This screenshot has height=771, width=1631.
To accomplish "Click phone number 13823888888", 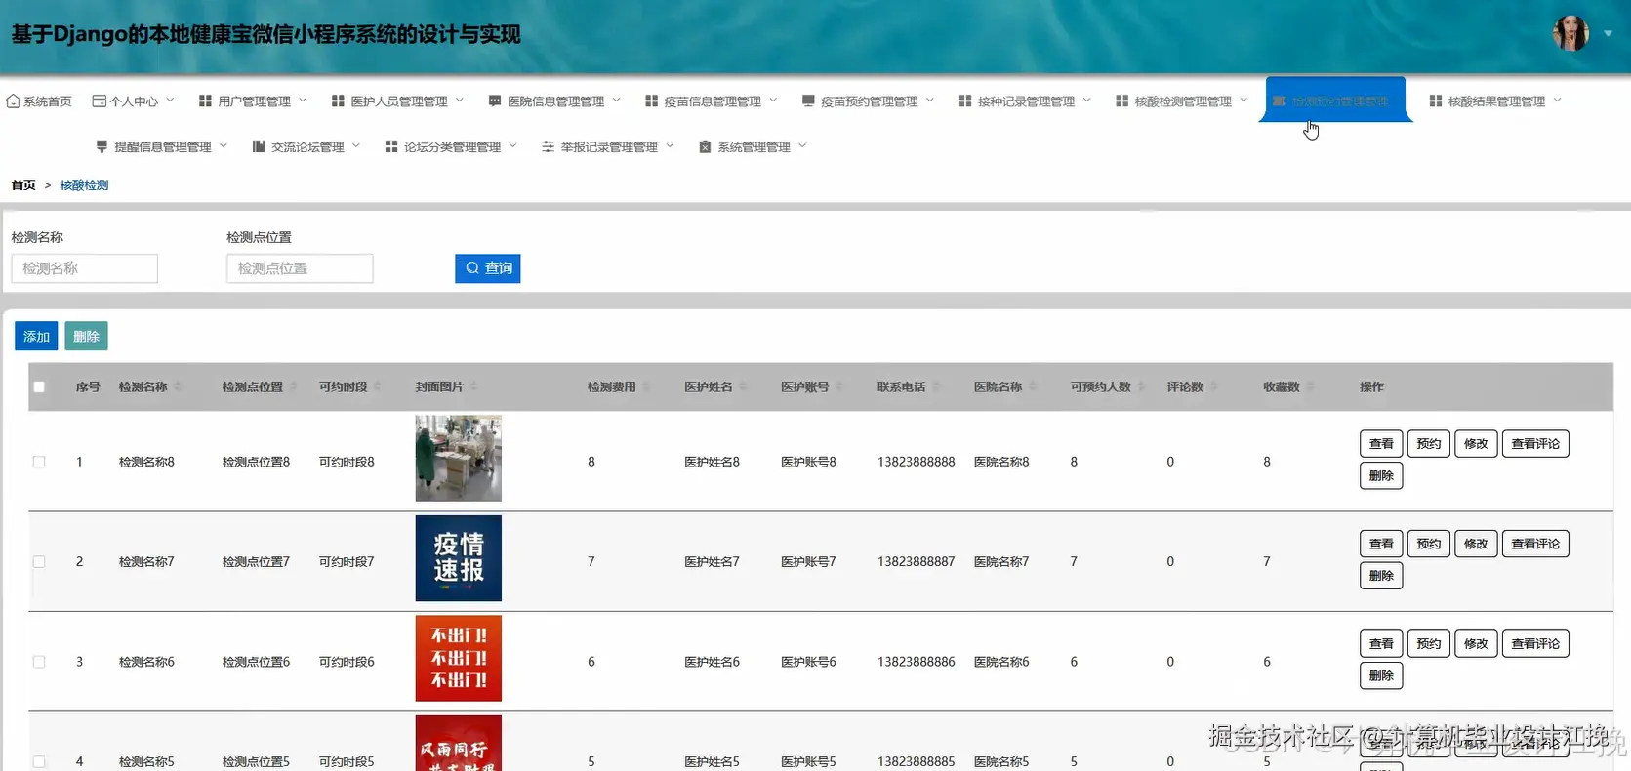I will [x=917, y=463].
